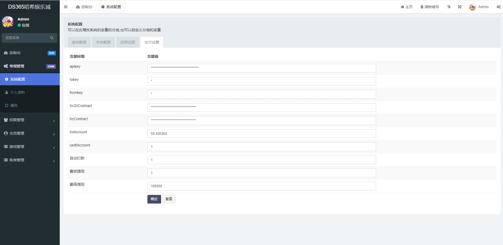
Task: Switch to the 基础配置 tab
Action: [x=79, y=42]
